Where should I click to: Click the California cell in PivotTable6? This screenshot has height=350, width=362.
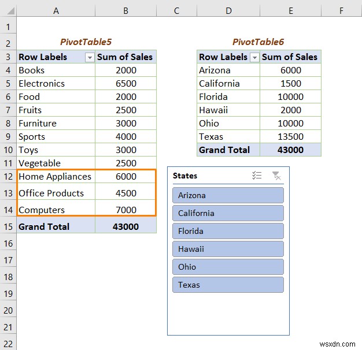point(228,84)
